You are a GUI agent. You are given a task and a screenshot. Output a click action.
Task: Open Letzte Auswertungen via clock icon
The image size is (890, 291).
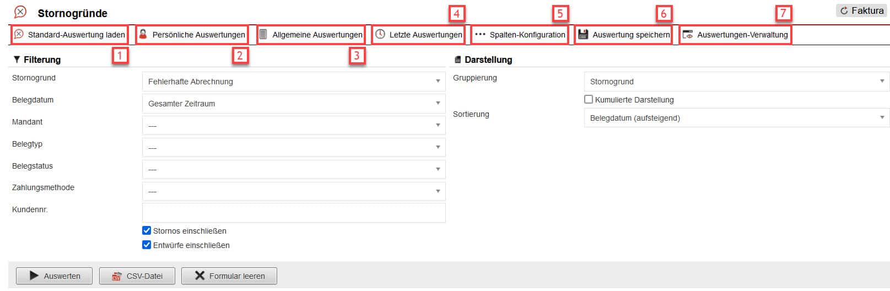click(x=380, y=34)
